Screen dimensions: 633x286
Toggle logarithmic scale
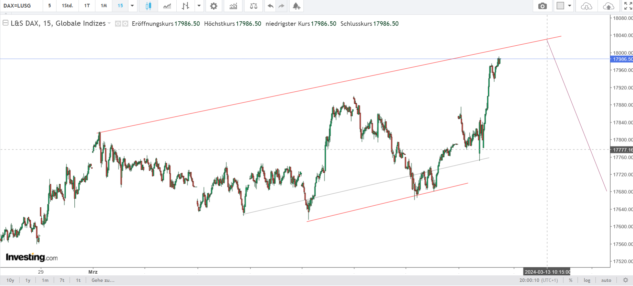coord(587,280)
